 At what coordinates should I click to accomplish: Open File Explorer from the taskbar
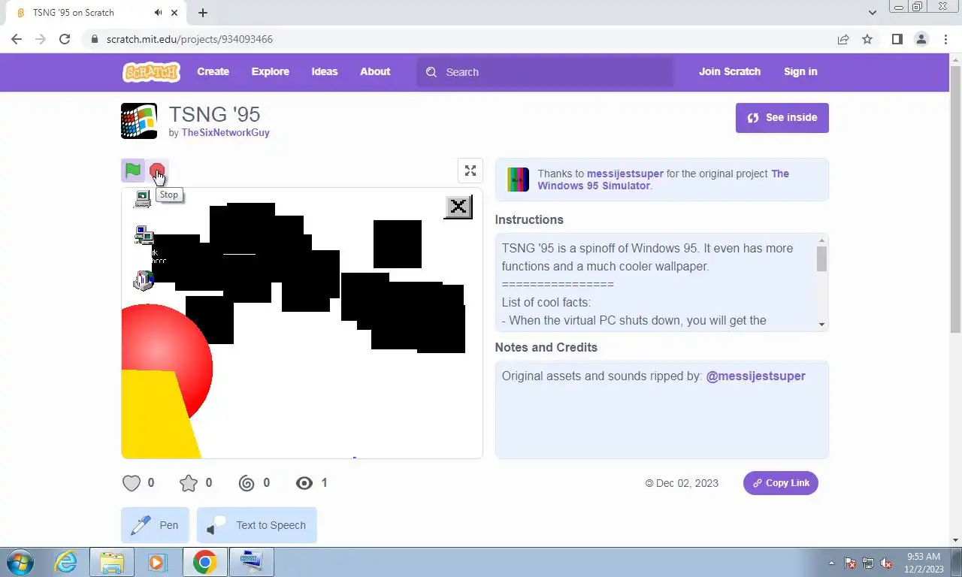112,562
